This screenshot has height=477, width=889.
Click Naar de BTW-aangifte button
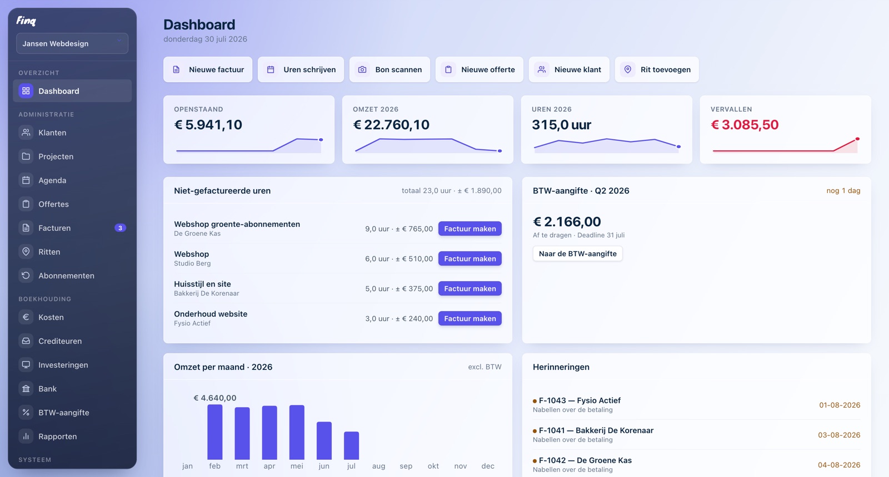578,253
